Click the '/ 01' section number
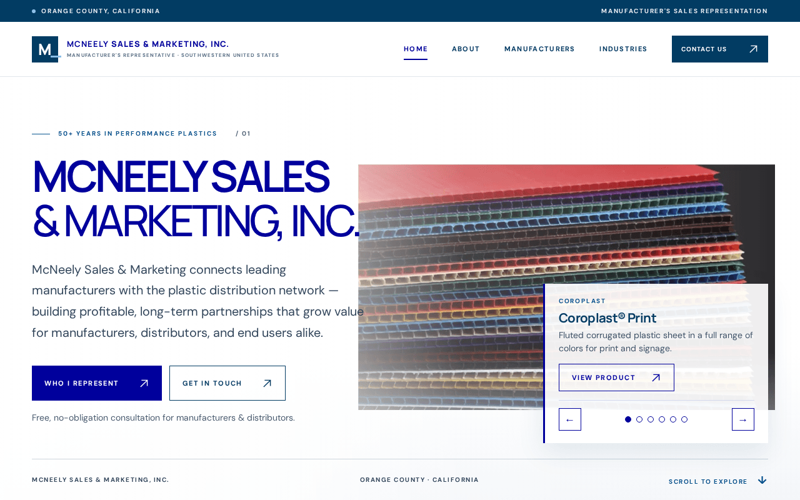800x500 pixels. click(x=243, y=134)
